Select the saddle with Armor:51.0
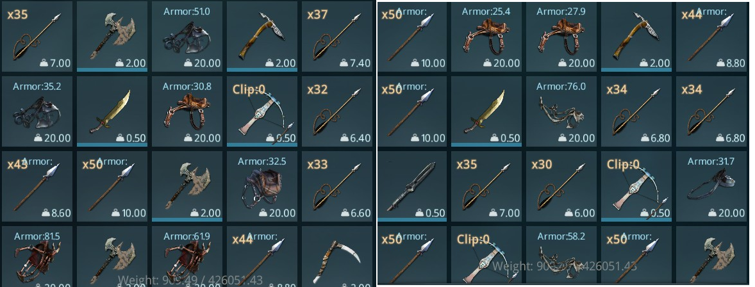The width and height of the screenshot is (755, 287). 187,37
